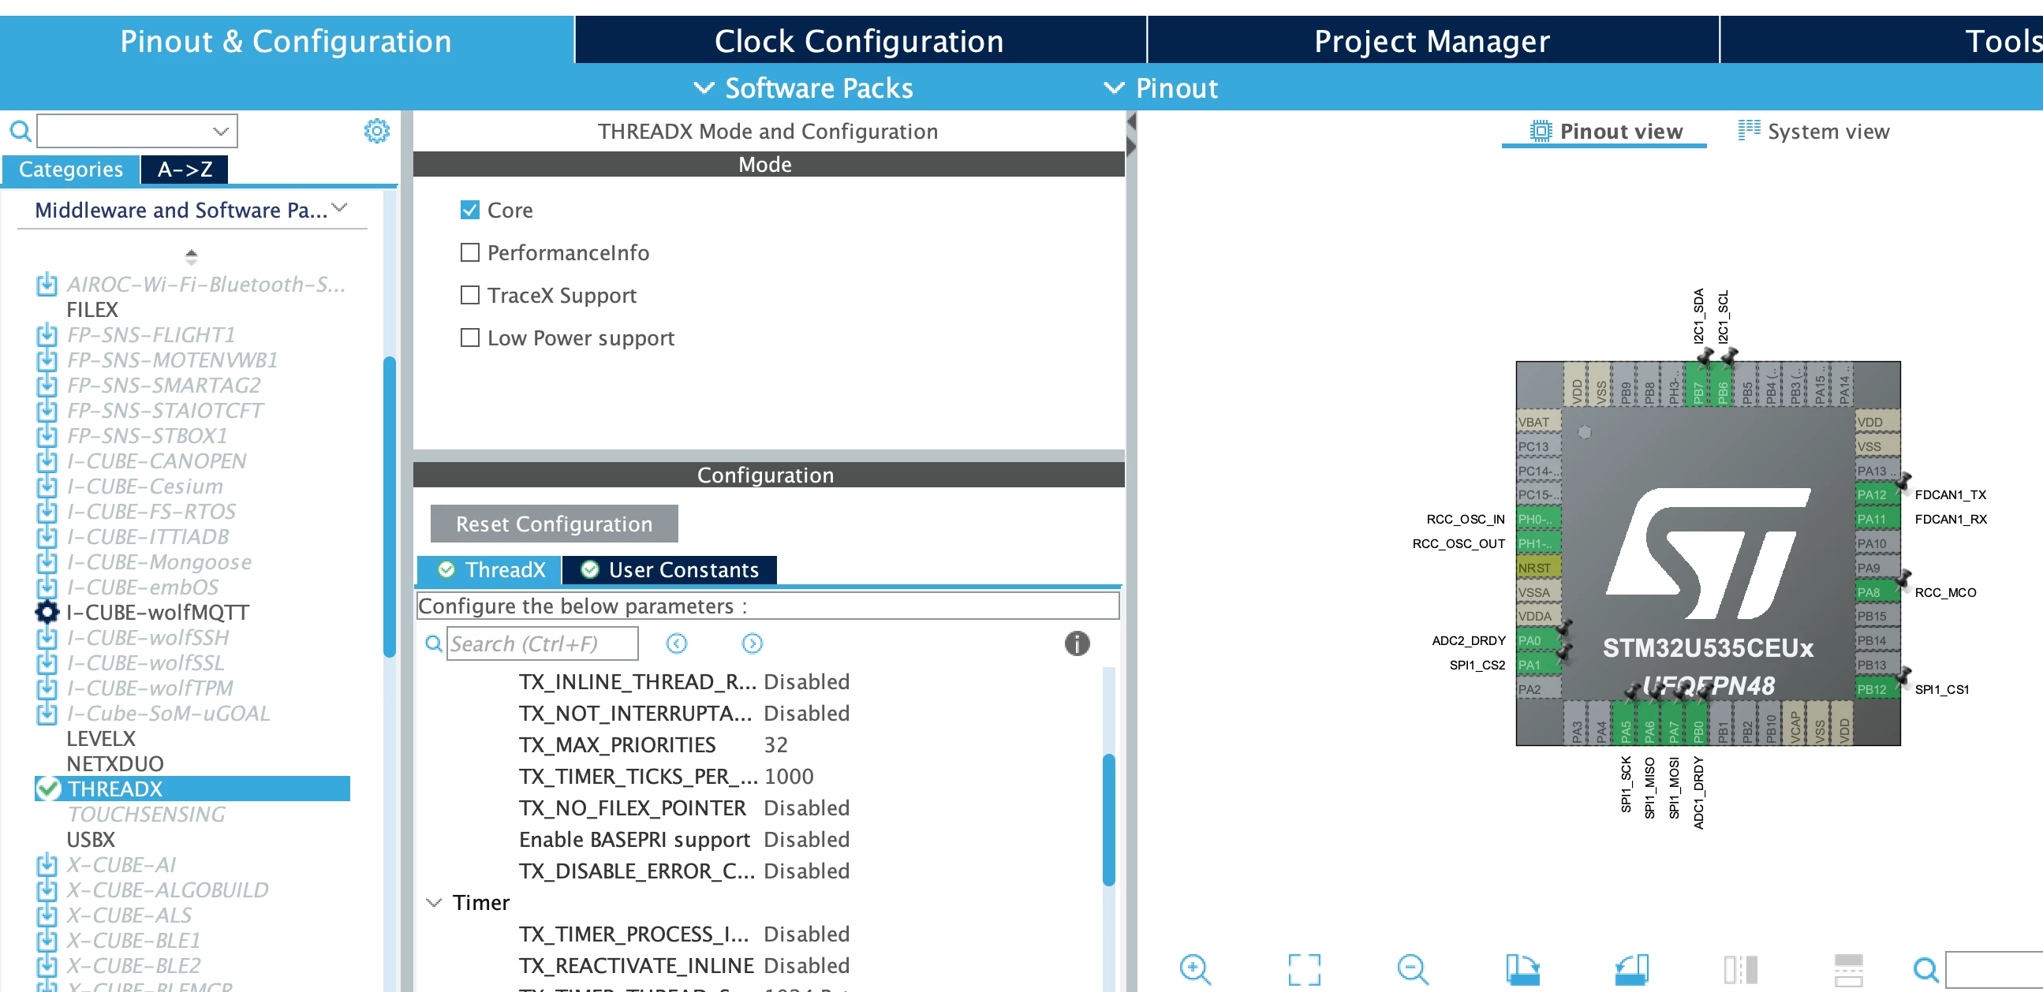Click the categories settings gear icon
The image size is (2043, 992).
(x=377, y=131)
